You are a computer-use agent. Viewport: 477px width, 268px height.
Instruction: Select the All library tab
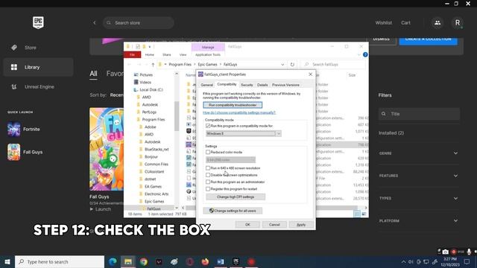coord(93,74)
